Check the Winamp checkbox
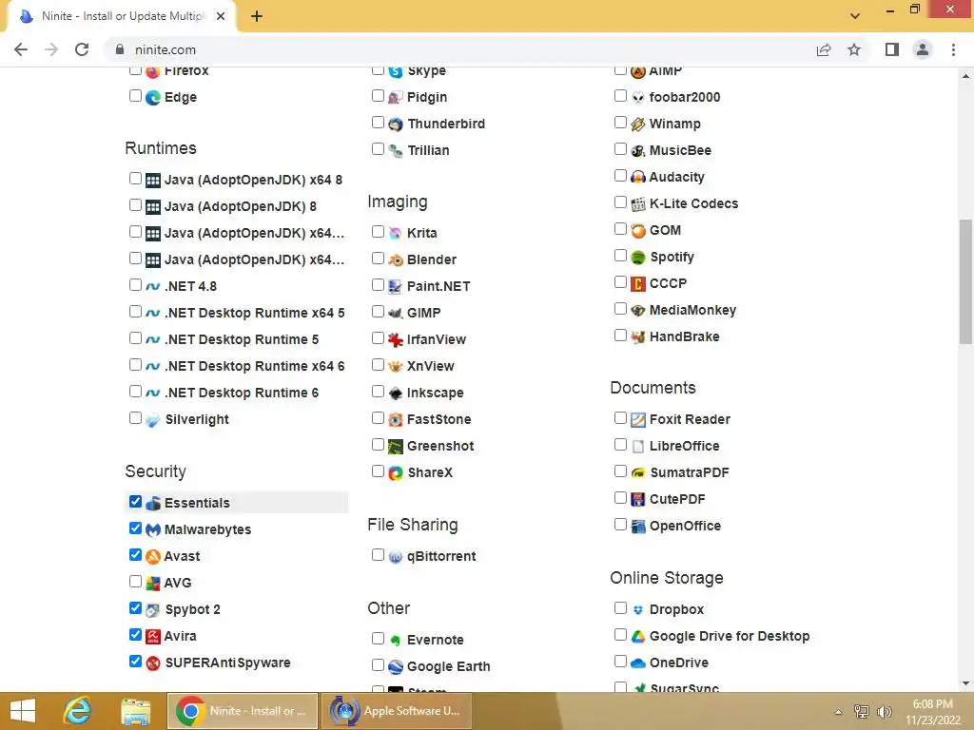 coord(620,123)
